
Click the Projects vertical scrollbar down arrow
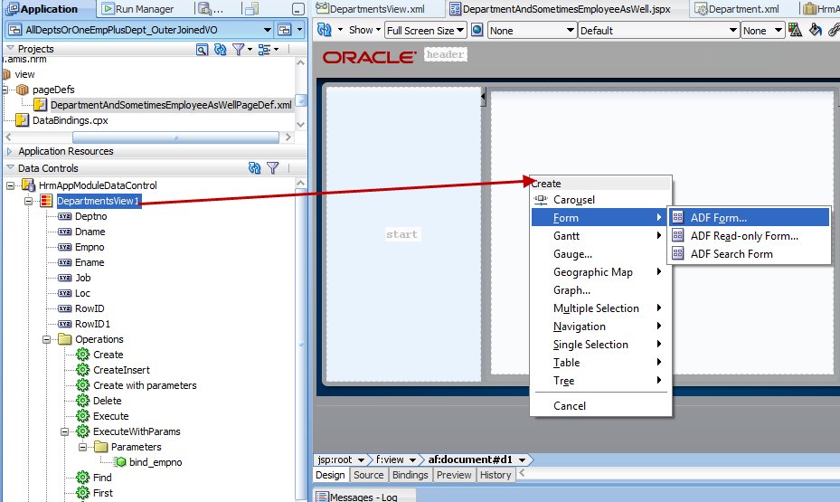click(x=300, y=124)
